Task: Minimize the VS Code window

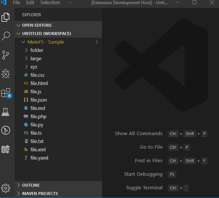Action: (177, 2)
